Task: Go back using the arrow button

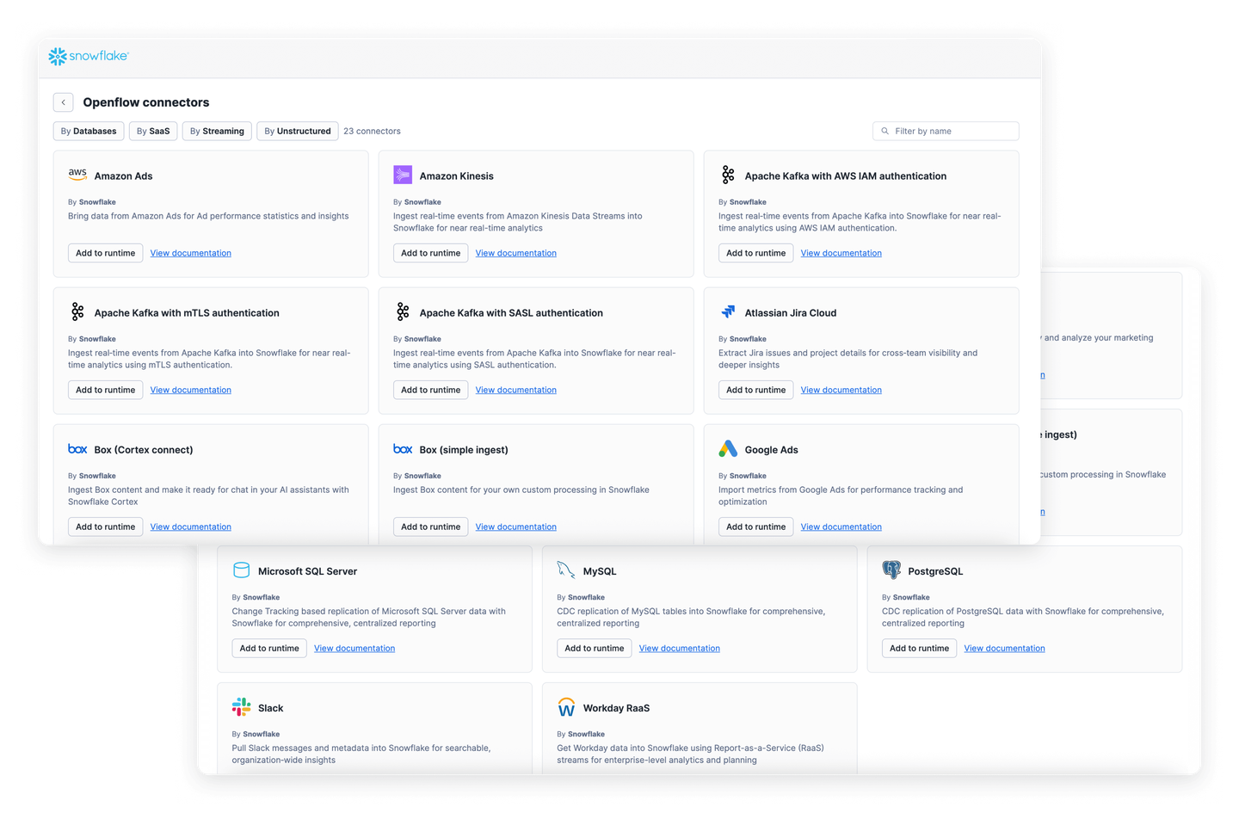Action: (x=63, y=102)
